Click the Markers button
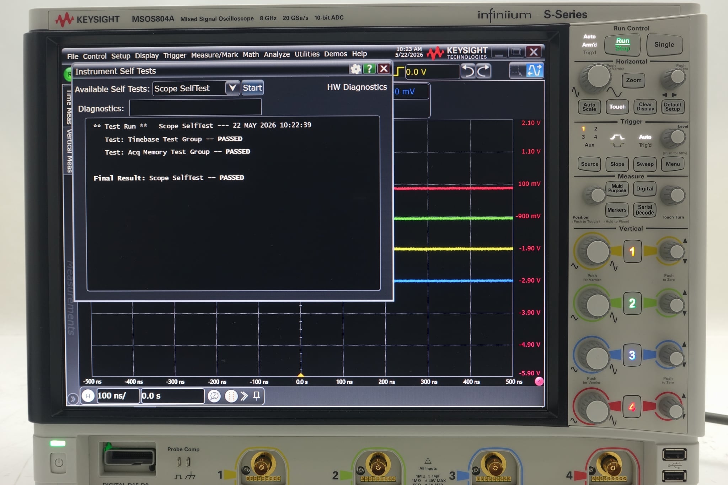Screen dimensions: 728x485 [617, 210]
